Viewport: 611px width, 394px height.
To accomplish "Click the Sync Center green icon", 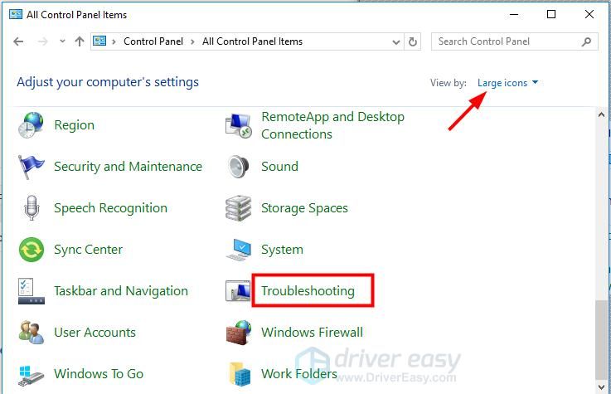I will [32, 250].
